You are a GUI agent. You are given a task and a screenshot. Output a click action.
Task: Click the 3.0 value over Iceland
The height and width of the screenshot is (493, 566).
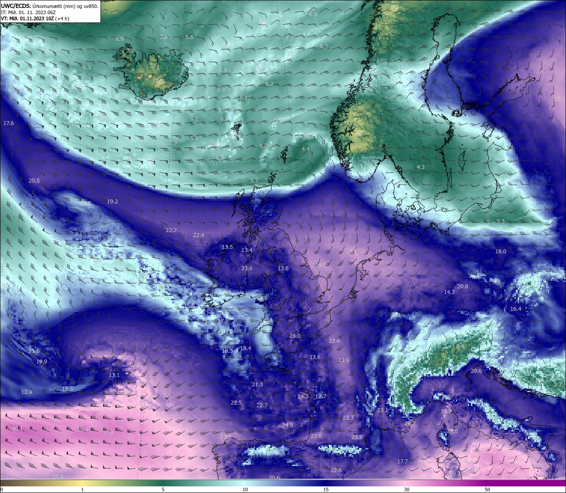pyautogui.click(x=130, y=51)
